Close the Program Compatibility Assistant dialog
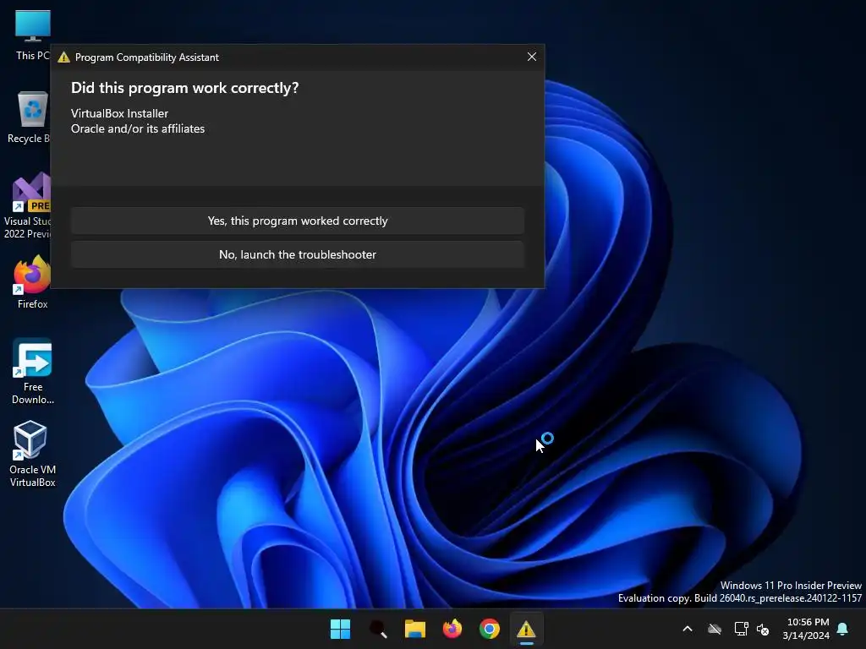This screenshot has height=649, width=866. click(x=531, y=57)
